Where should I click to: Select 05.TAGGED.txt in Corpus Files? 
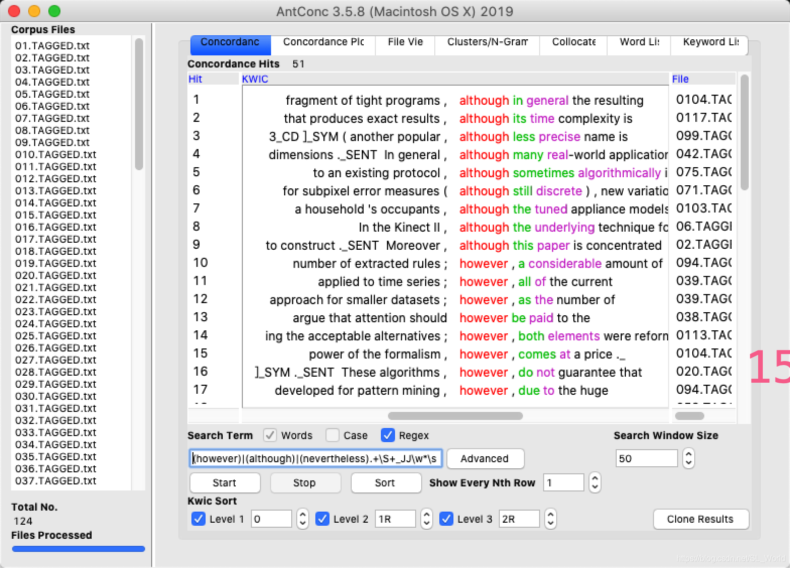coord(52,94)
